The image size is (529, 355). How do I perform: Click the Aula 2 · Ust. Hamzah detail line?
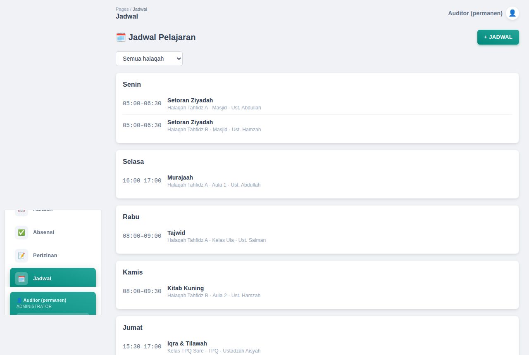point(214,296)
